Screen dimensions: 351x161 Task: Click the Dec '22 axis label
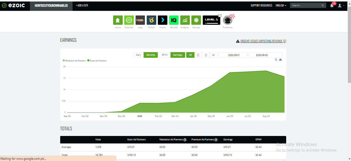(121, 116)
